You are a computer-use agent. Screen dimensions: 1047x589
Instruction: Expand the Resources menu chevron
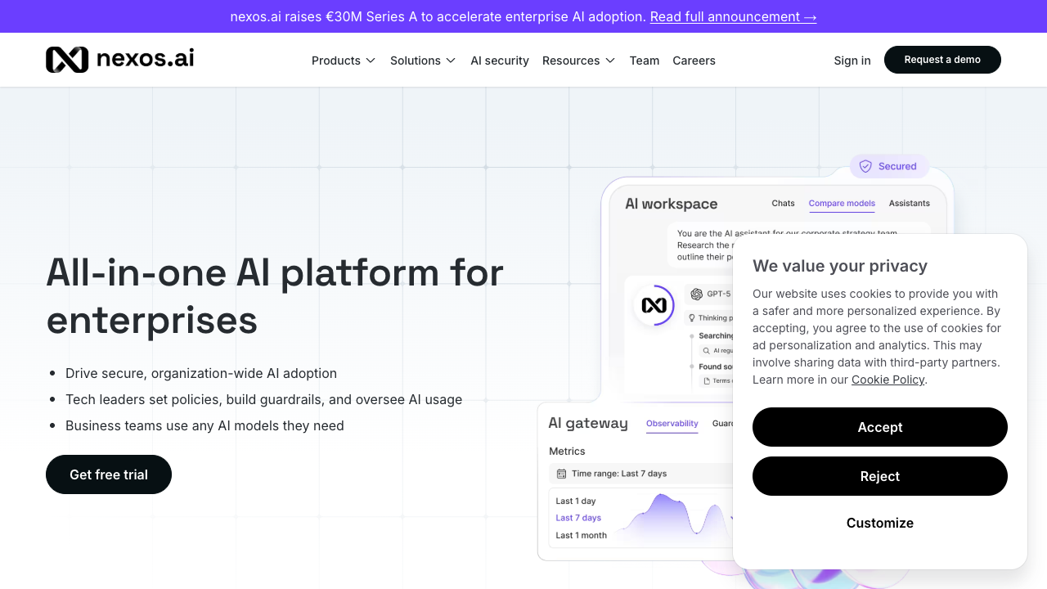610,61
